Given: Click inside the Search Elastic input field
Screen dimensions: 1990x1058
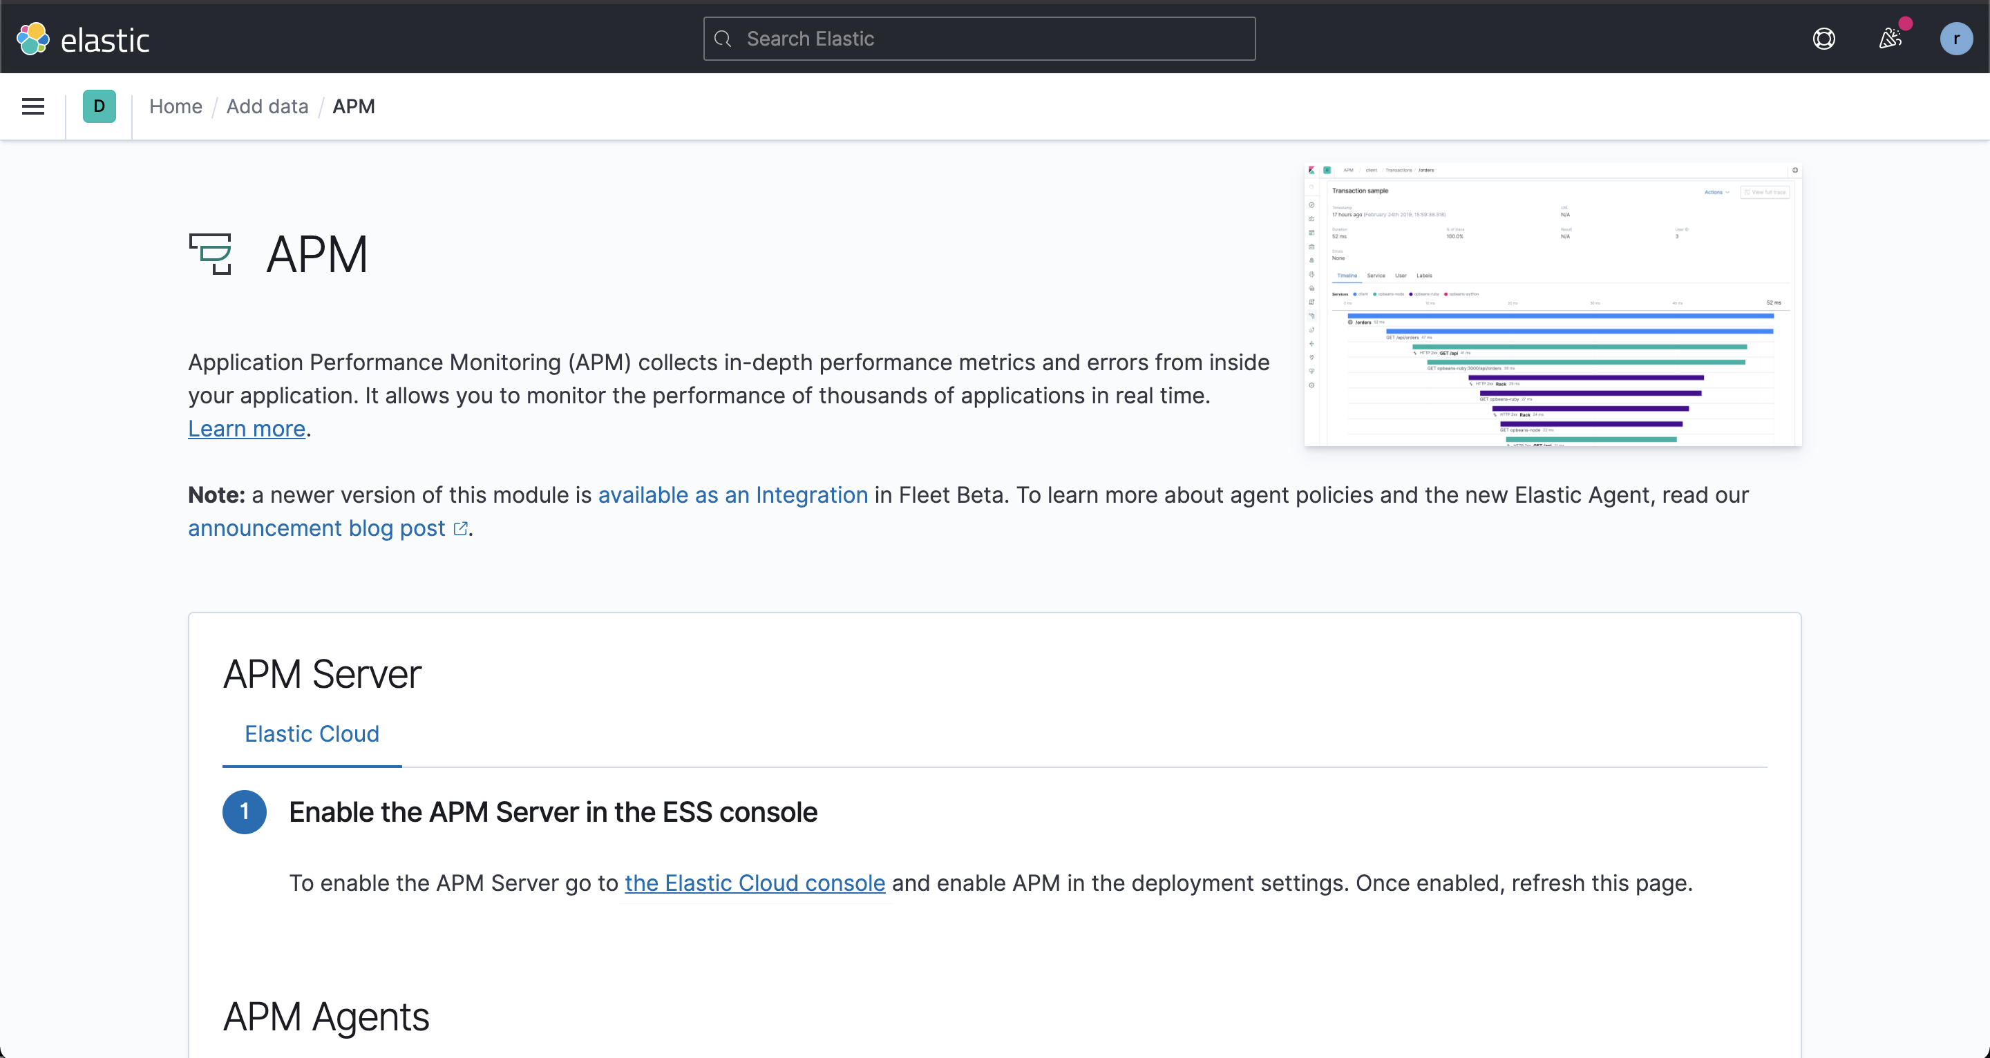Looking at the screenshot, I should pyautogui.click(x=979, y=39).
